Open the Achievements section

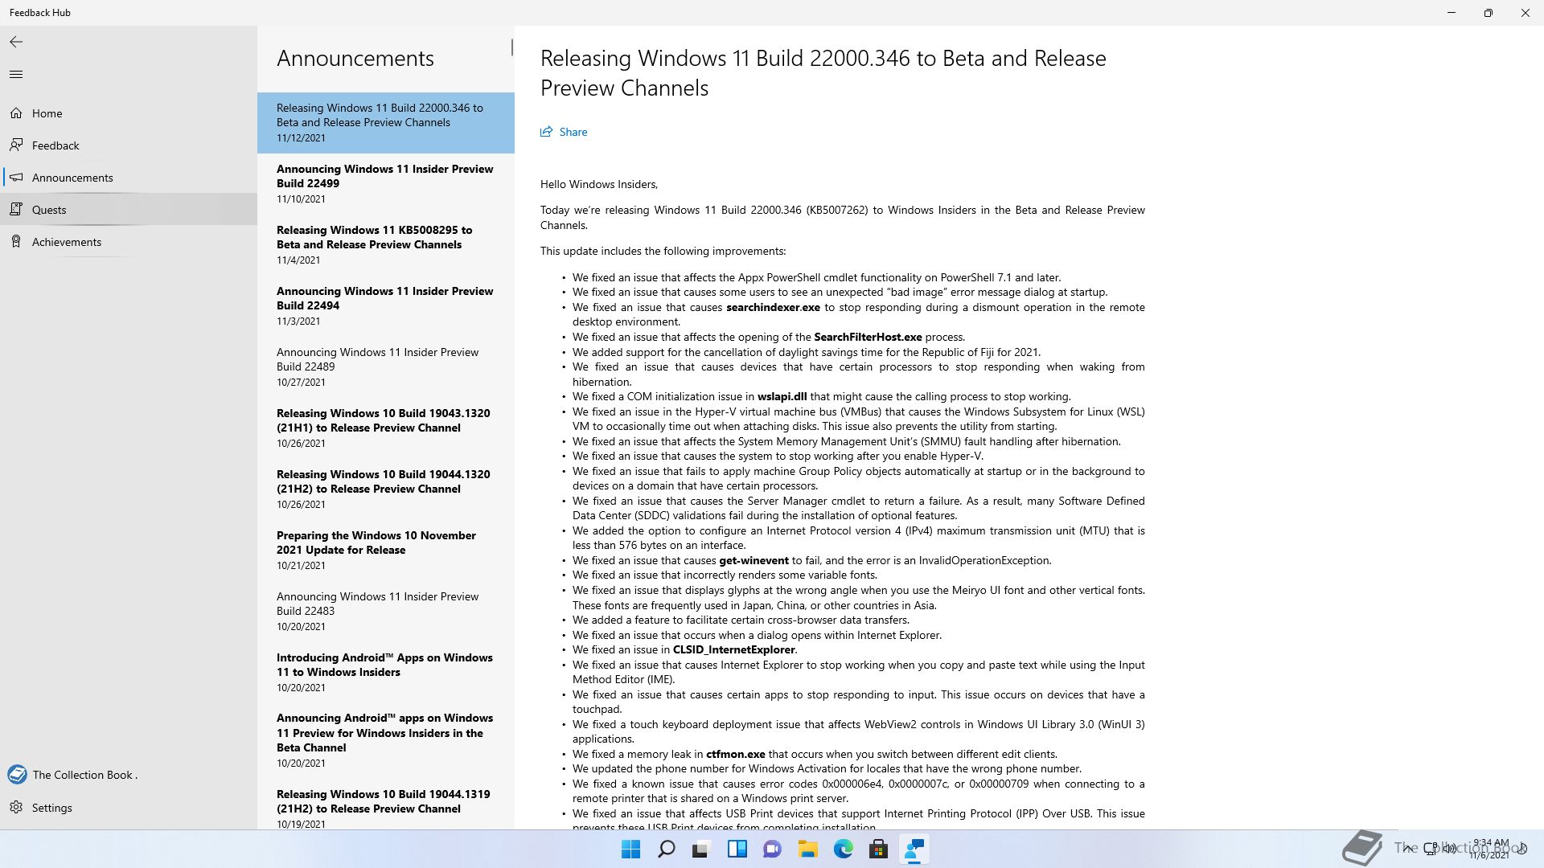click(x=129, y=242)
